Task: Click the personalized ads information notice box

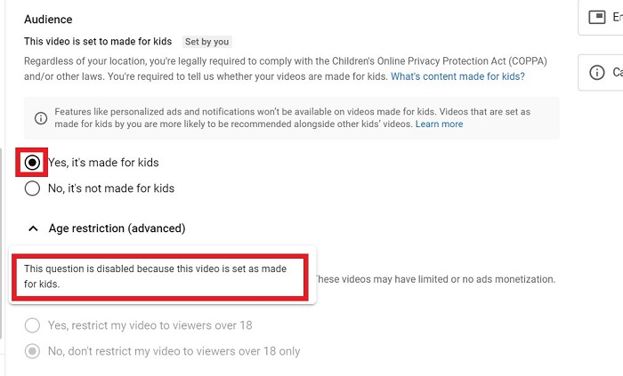Action: click(292, 118)
